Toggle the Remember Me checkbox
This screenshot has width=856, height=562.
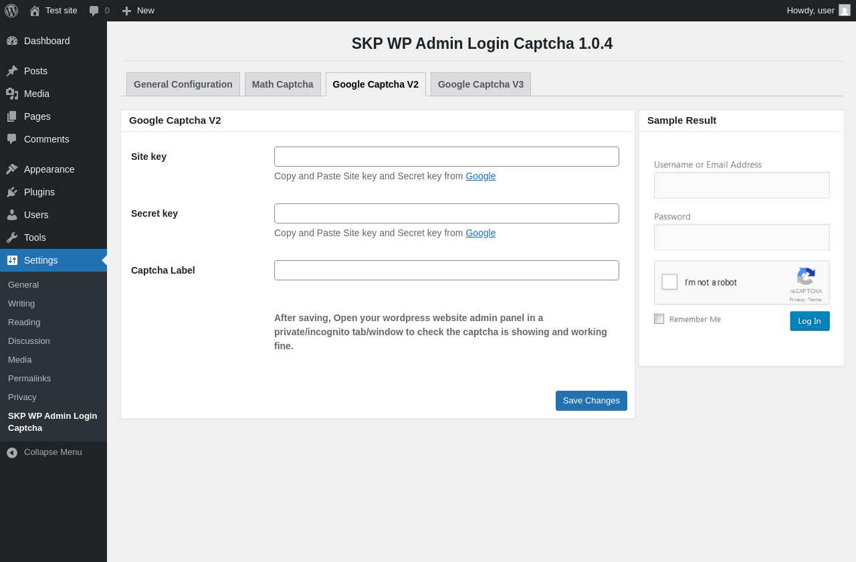click(659, 319)
